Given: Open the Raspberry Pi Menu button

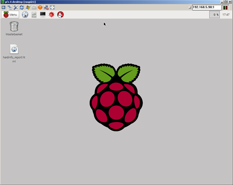Looking at the screenshot, I should 10,15.
